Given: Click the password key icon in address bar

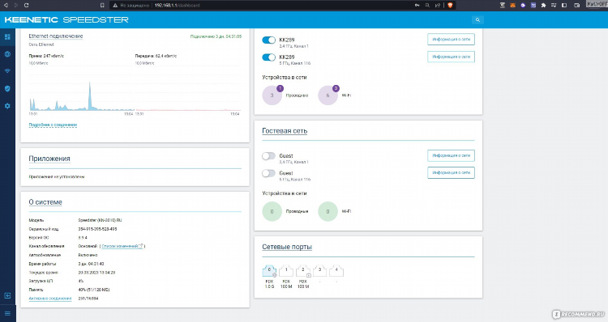Looking at the screenshot, I should click(417, 6).
